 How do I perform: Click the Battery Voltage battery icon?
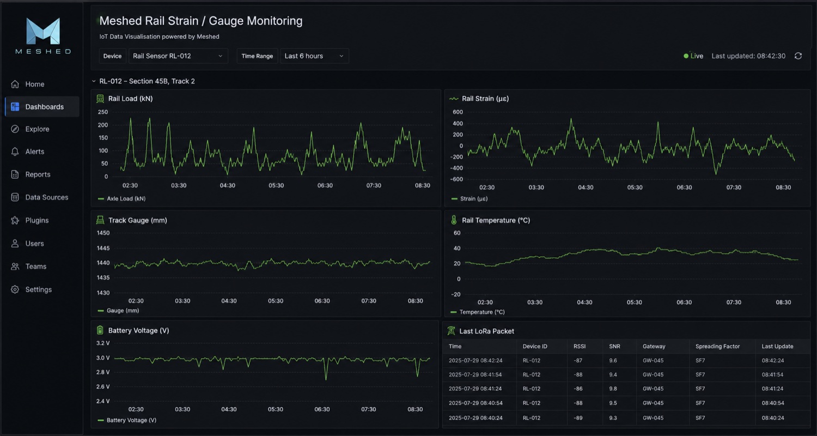click(100, 330)
